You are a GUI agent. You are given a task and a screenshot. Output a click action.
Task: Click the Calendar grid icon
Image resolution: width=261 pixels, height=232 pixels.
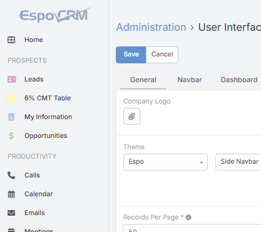(x=11, y=194)
